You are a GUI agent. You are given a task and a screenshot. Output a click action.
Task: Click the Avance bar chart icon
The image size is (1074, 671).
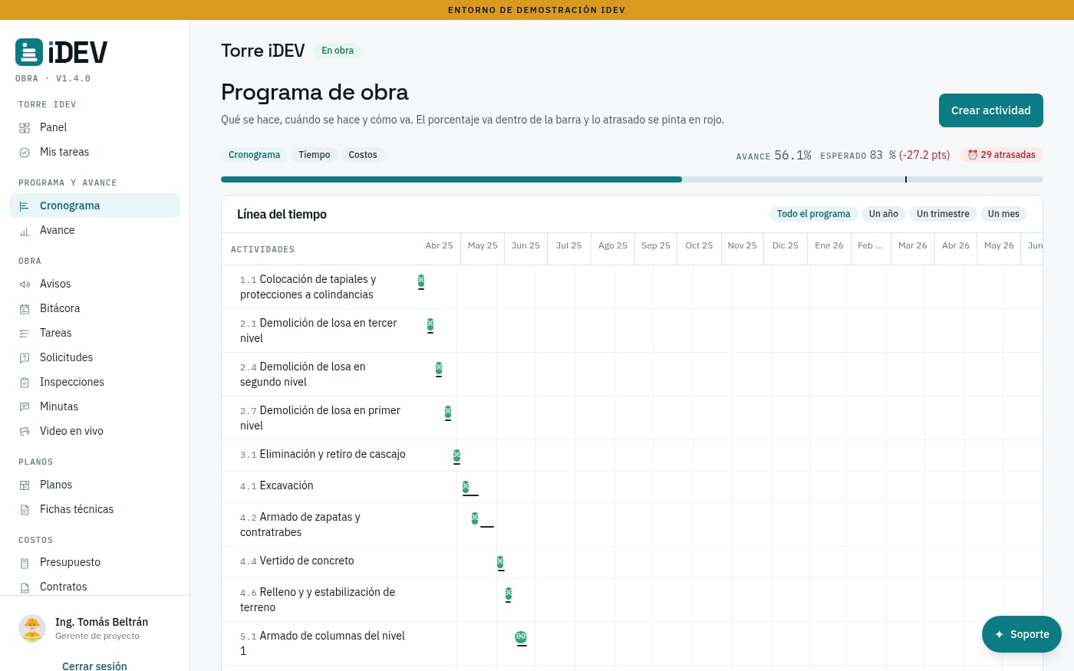[25, 231]
